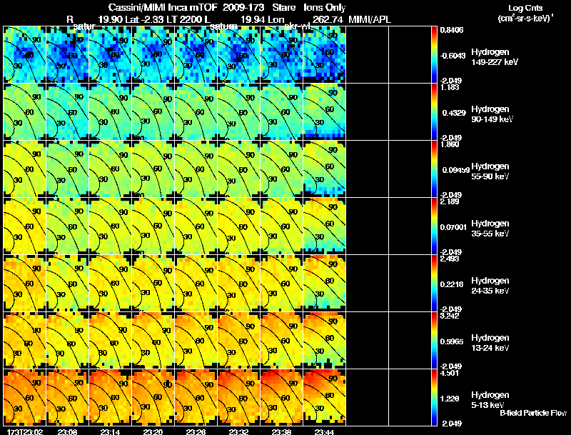
Task: Select the 13-24 keV image at 23:38
Action: pos(281,341)
